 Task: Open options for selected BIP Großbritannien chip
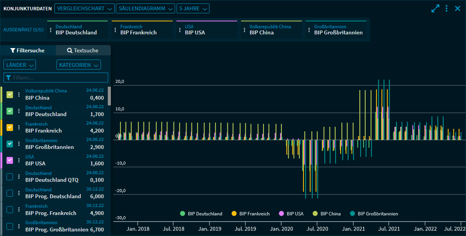tap(309, 30)
